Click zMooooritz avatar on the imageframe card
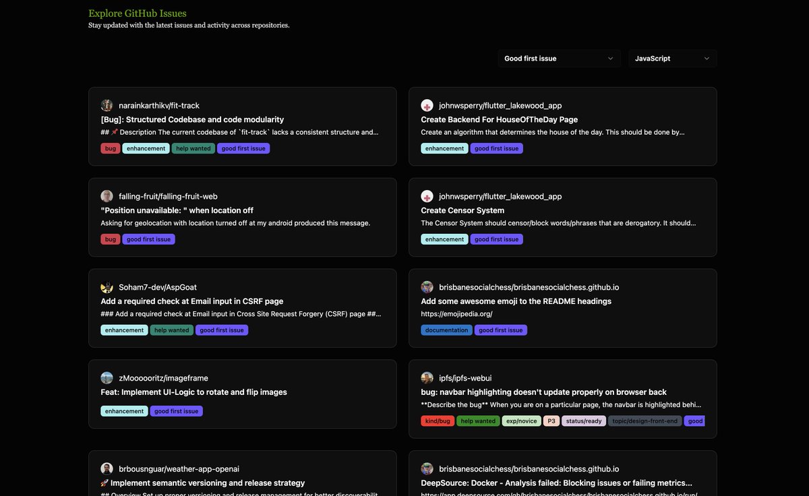 tap(107, 378)
